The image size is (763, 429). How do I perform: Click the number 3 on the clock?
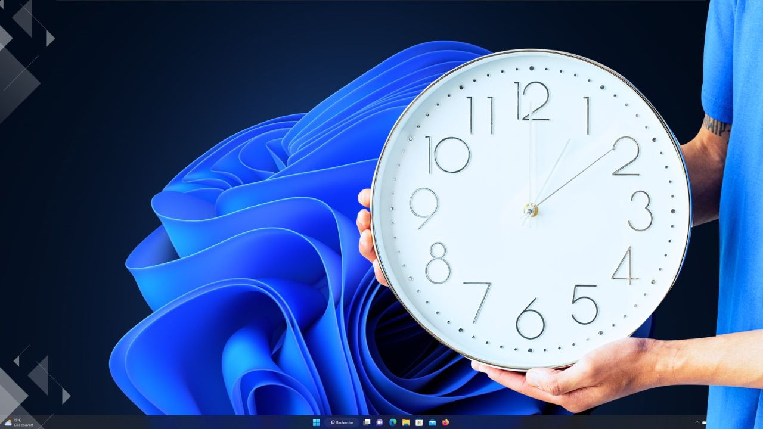click(x=641, y=210)
